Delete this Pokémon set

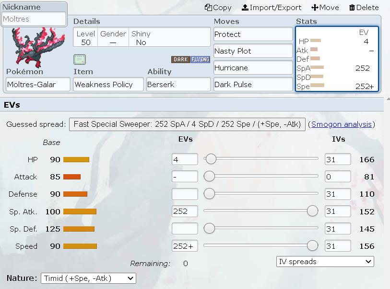(x=364, y=8)
